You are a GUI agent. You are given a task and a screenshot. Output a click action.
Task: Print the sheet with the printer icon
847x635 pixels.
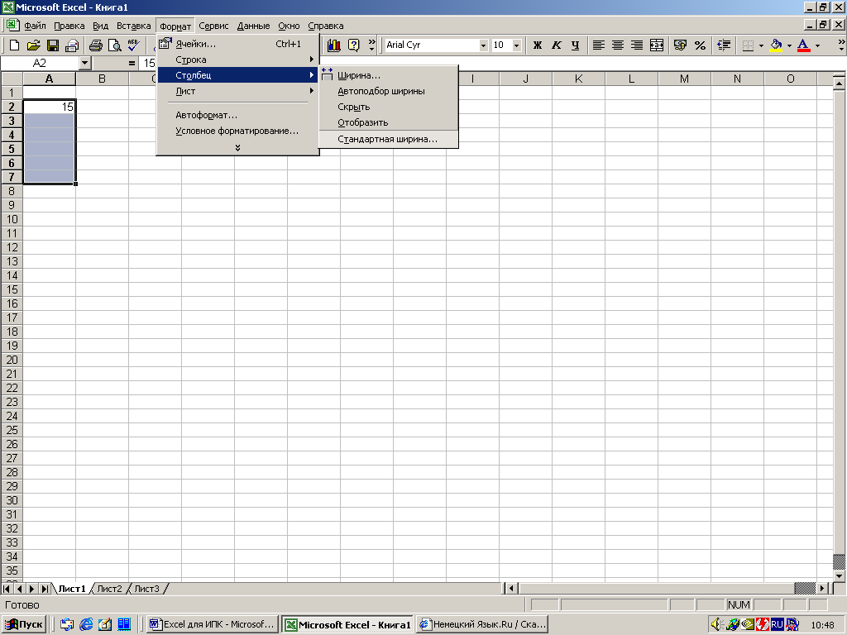tap(96, 45)
